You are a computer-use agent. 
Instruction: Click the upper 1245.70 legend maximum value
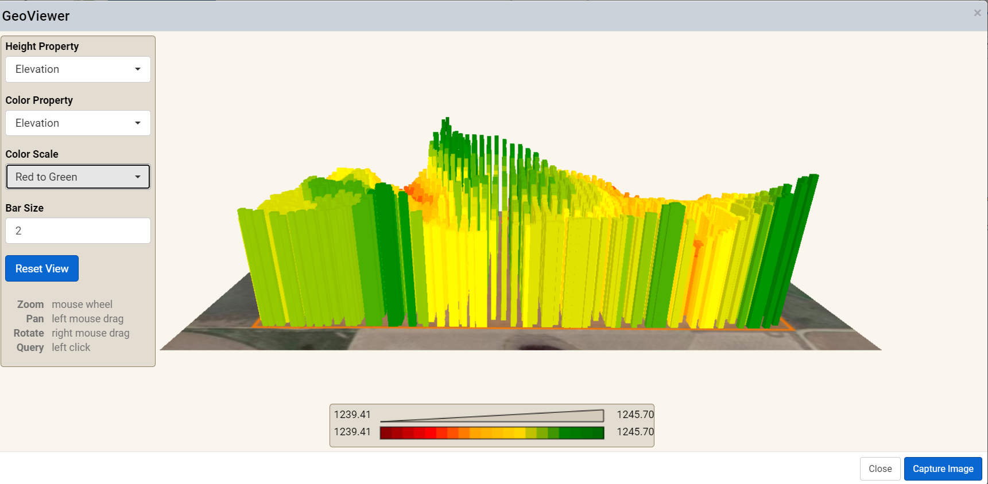635,415
